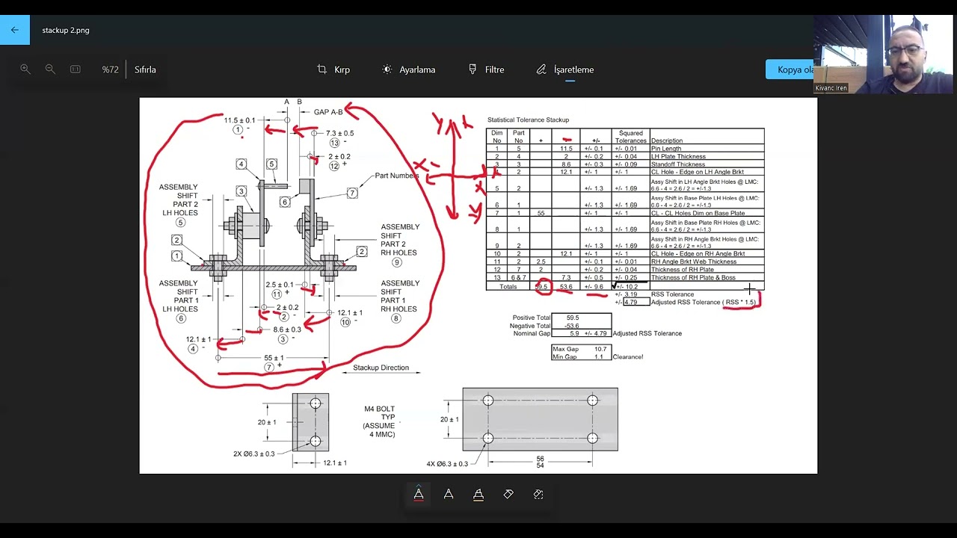Viewport: 957px width, 538px height.
Task: Click the stackup 2.png file name
Action: pyautogui.click(x=66, y=30)
